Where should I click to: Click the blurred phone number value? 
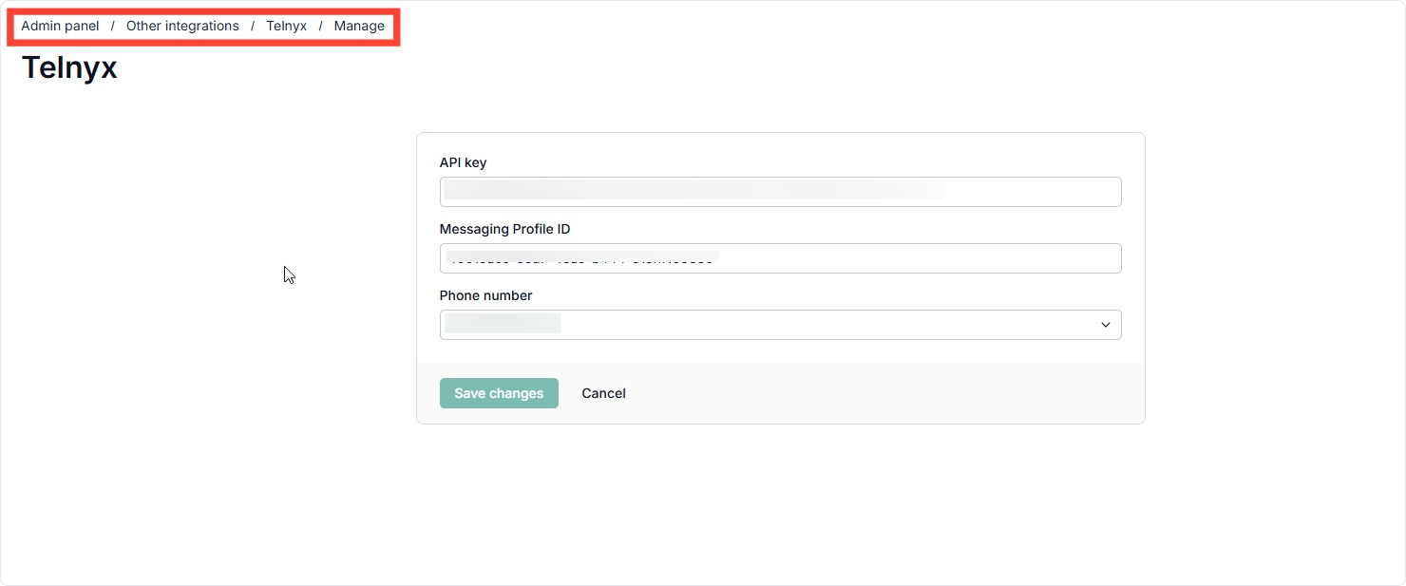503,325
